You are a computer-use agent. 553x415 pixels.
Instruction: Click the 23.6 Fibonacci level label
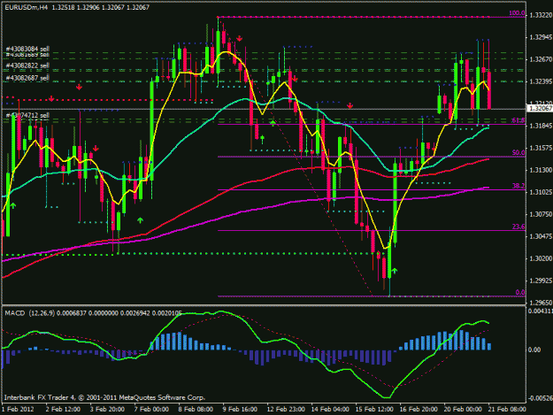click(518, 227)
